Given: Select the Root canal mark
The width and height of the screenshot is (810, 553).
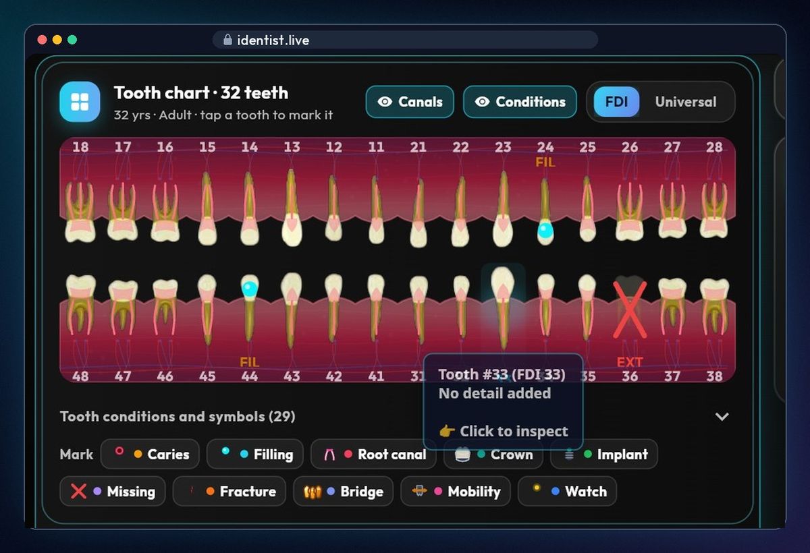Looking at the screenshot, I should (375, 455).
